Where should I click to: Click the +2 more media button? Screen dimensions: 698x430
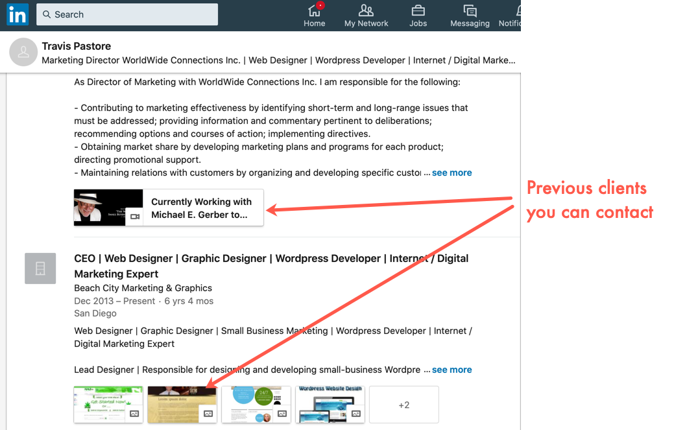click(403, 405)
